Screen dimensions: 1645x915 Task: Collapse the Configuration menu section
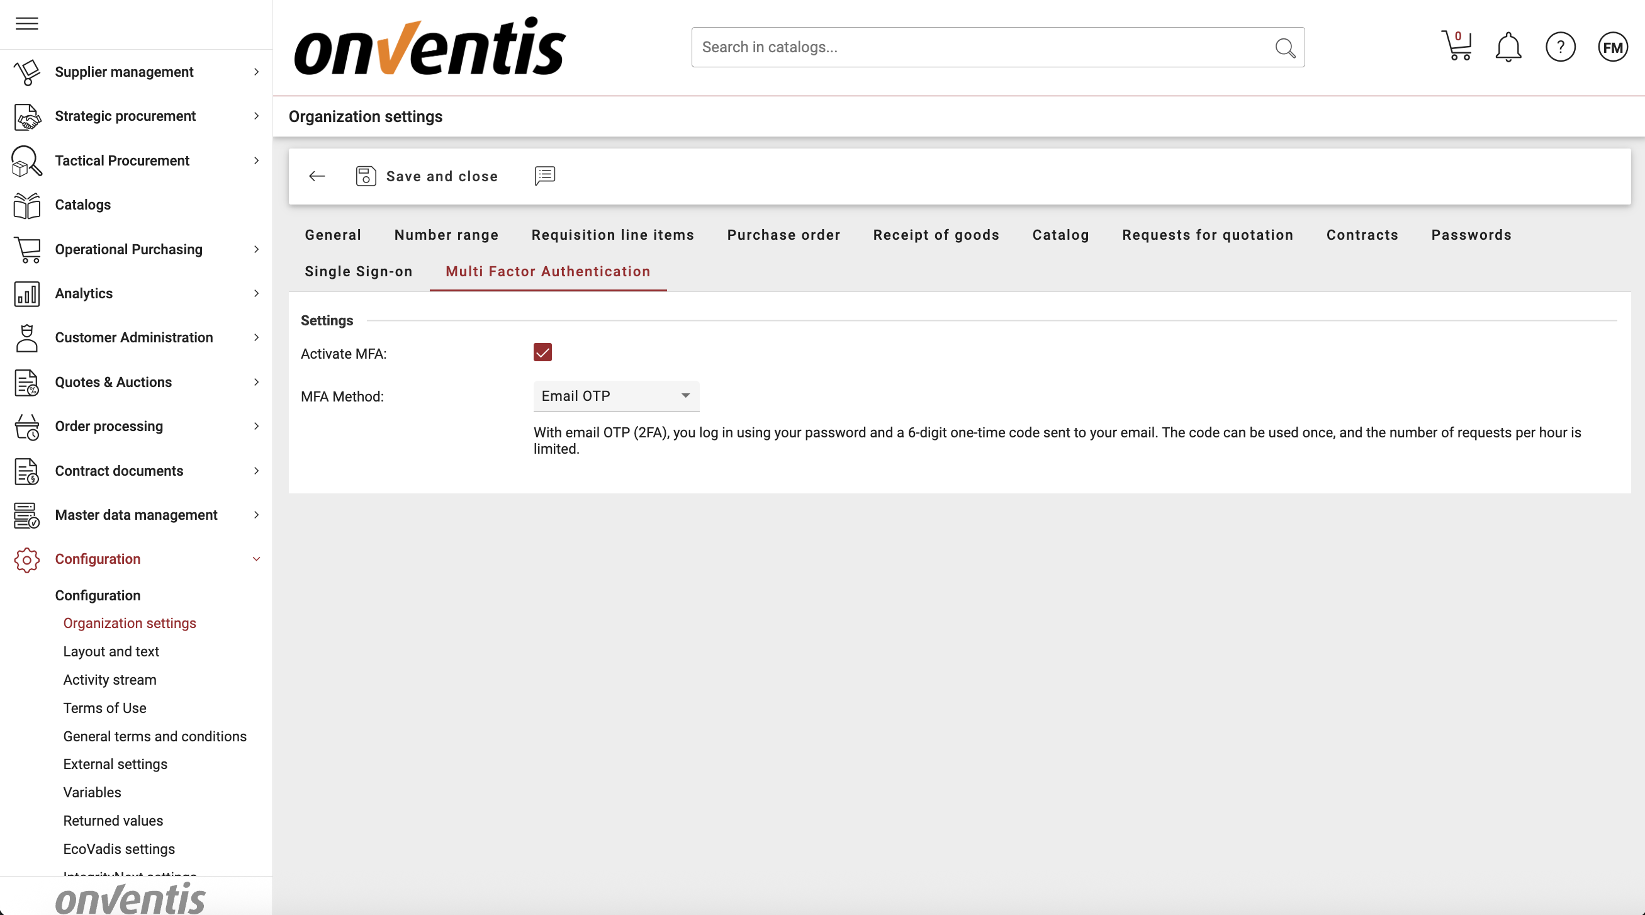pos(257,558)
